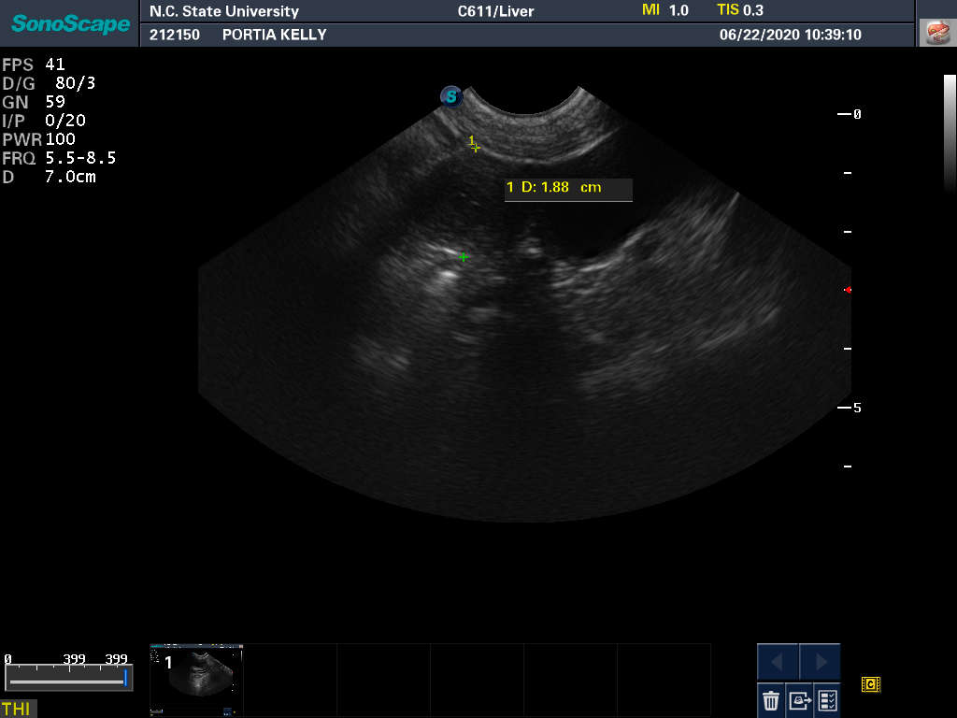
Task: Open saved image thumbnail number 1
Action: click(x=196, y=670)
